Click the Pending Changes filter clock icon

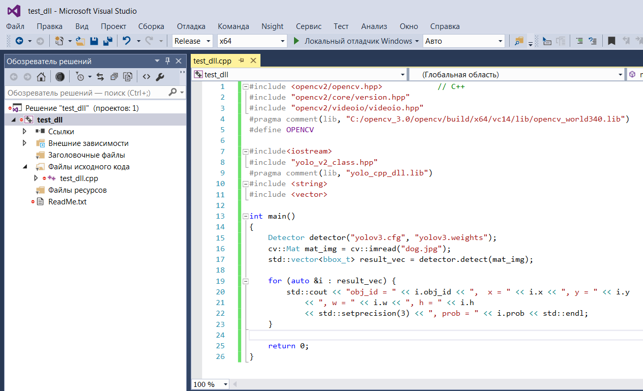pyautogui.click(x=80, y=77)
